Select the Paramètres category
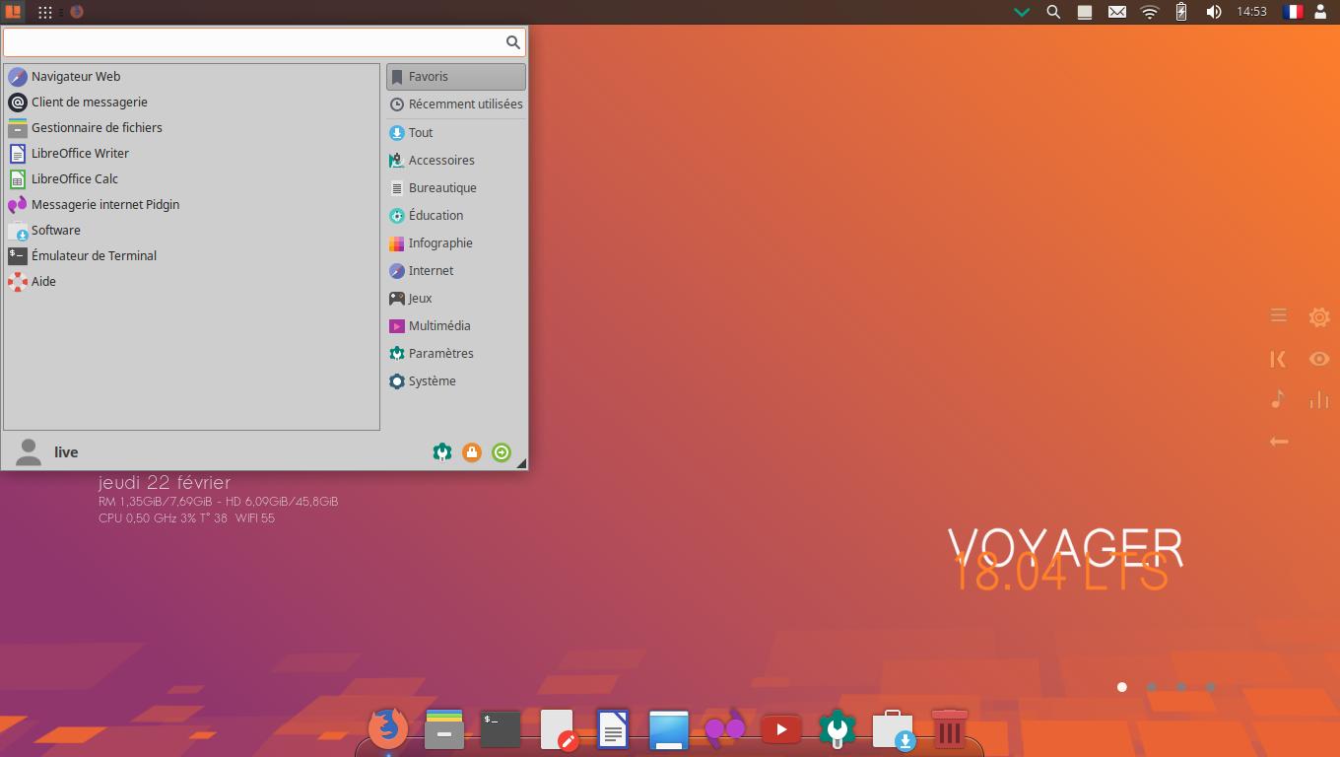The height and width of the screenshot is (757, 1340). 456,353
